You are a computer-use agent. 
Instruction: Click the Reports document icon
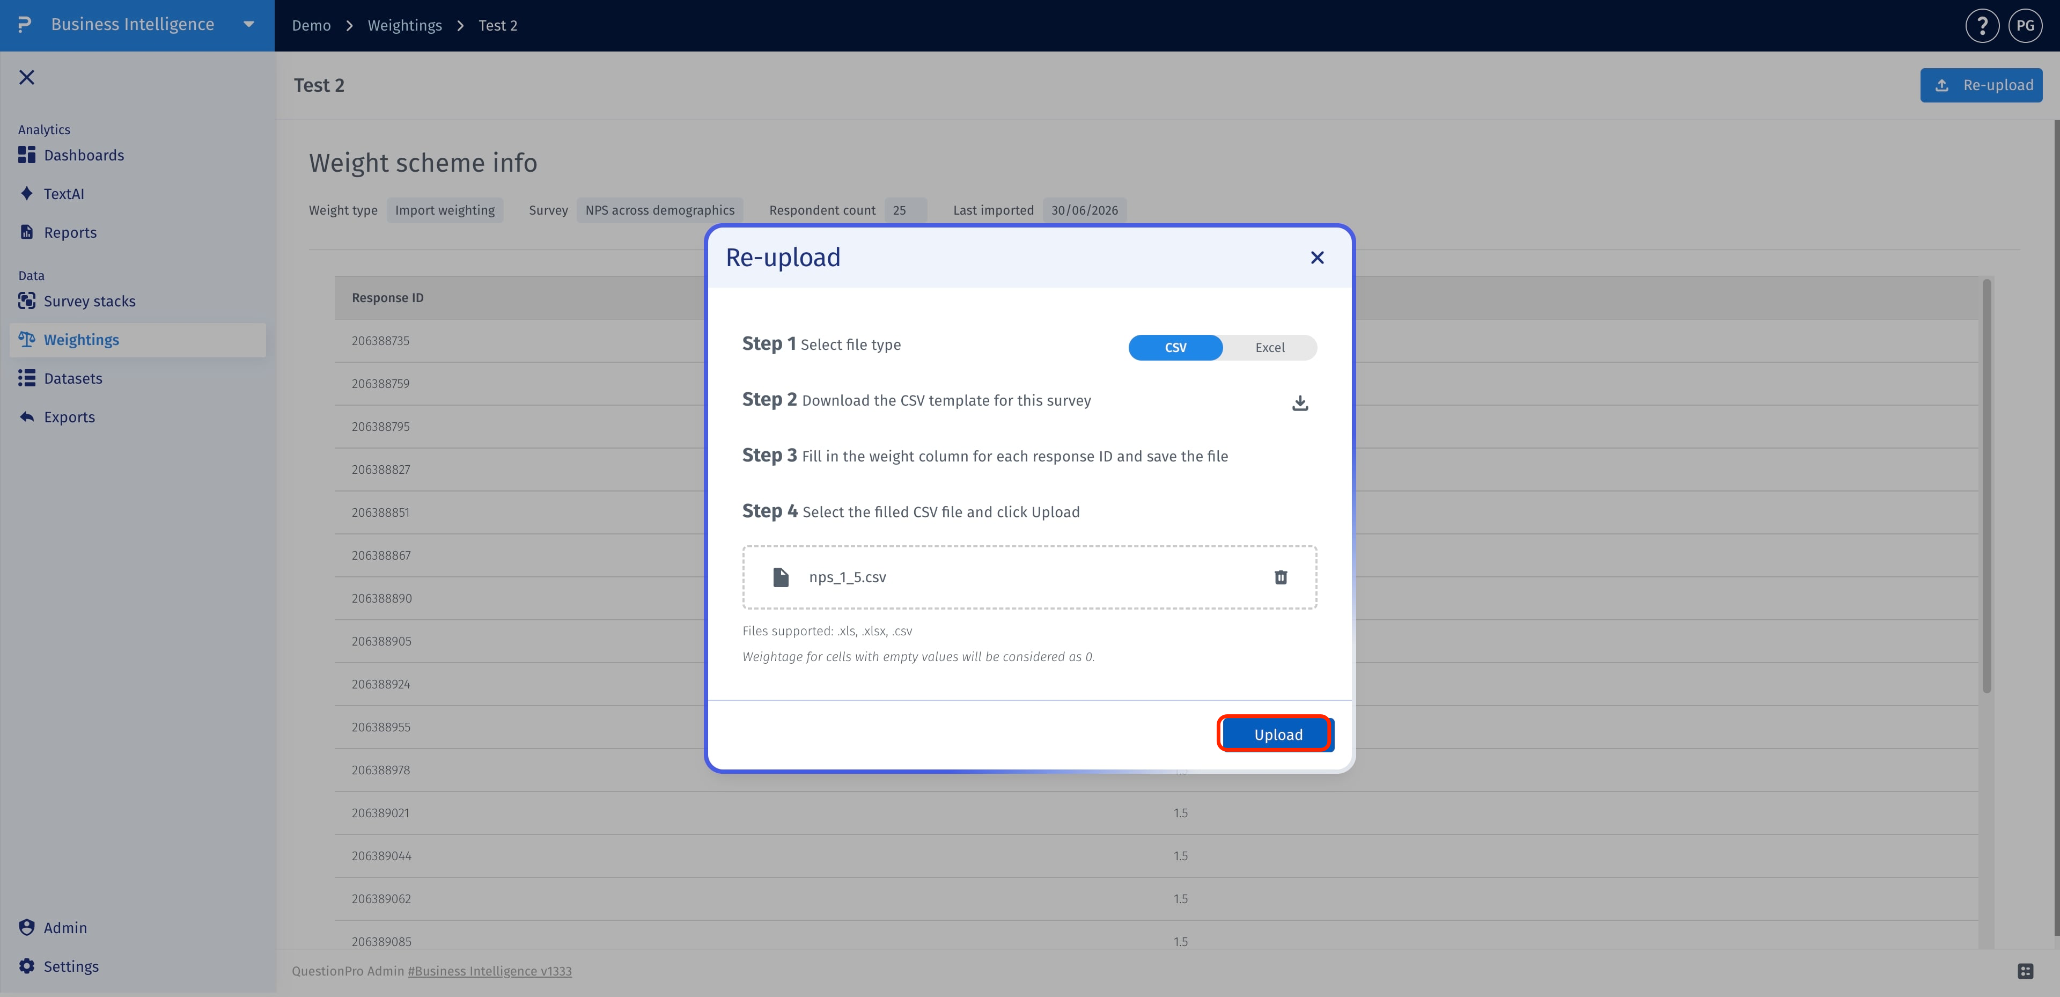(26, 232)
